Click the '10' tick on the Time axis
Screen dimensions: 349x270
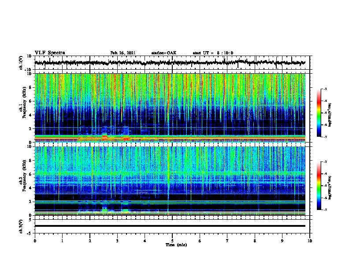310,241
